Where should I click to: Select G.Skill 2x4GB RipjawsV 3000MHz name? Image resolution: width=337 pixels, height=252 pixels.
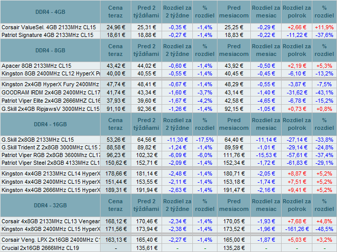[50, 109]
